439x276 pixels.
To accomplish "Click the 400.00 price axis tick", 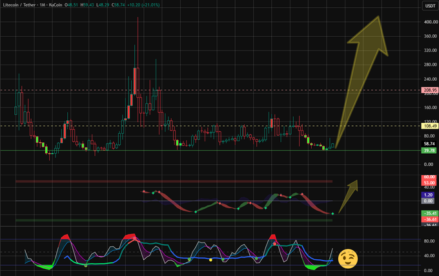I will point(431,21).
